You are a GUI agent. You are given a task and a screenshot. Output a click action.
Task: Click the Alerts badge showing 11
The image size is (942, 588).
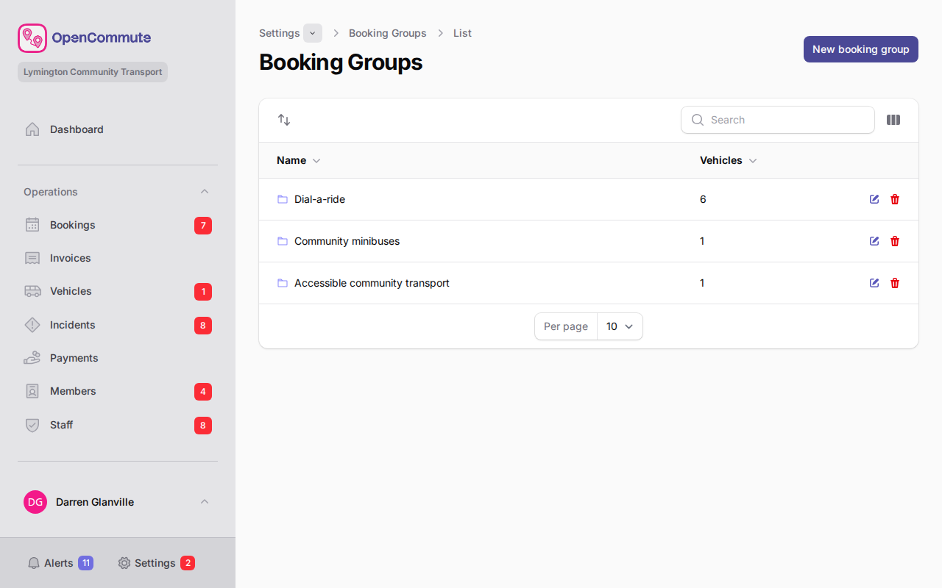(x=85, y=563)
